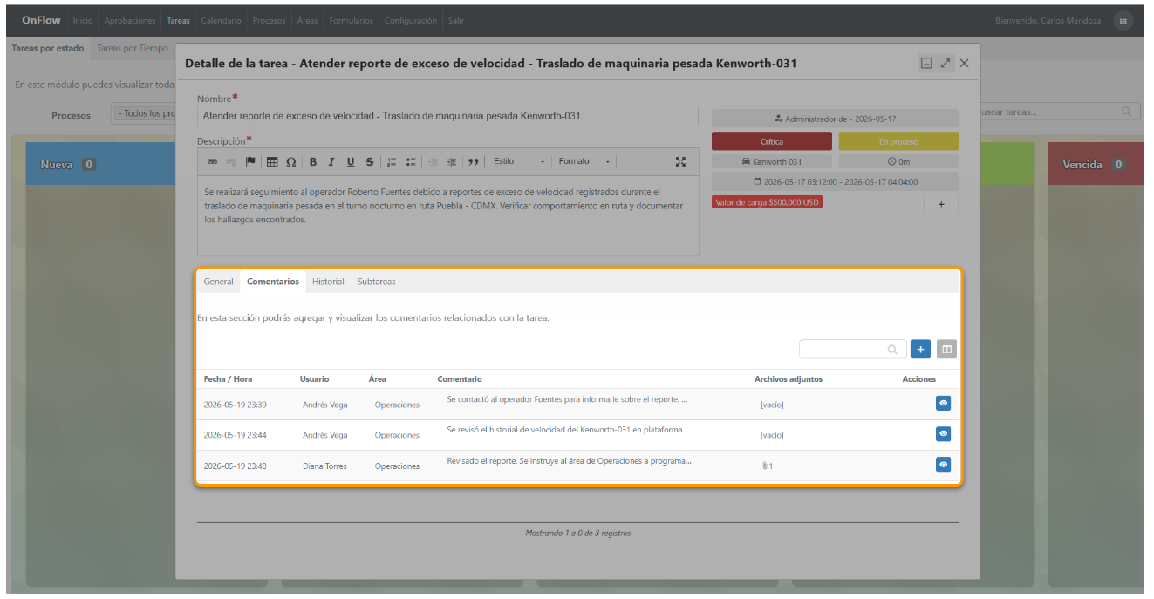View Diana Torres's comment details

[x=943, y=464]
